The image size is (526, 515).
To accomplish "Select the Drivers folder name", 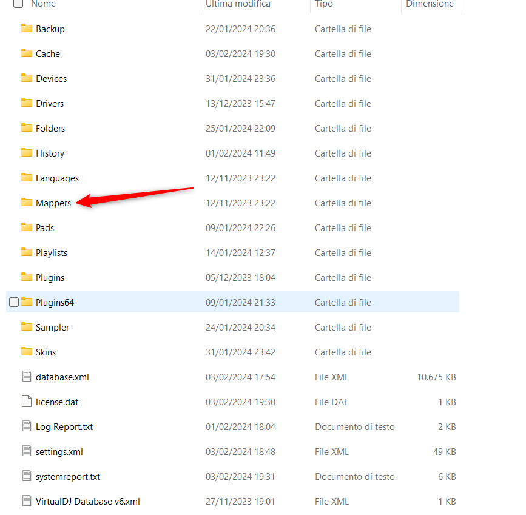I will tap(50, 103).
